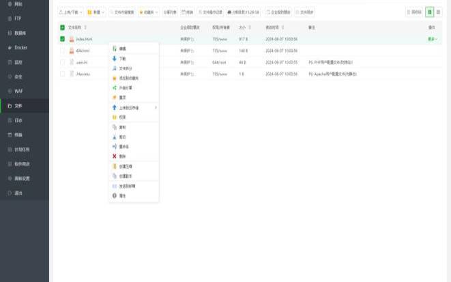The image size is (451, 282).
Task: Click 755/www permission in index.html row
Action: 220,39
